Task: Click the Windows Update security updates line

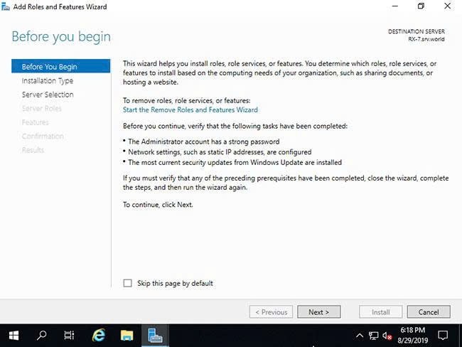Action: point(235,162)
